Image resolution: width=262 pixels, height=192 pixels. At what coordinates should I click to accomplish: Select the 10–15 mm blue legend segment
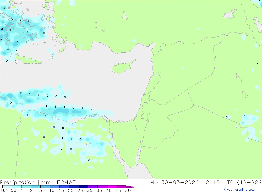tap(55, 187)
